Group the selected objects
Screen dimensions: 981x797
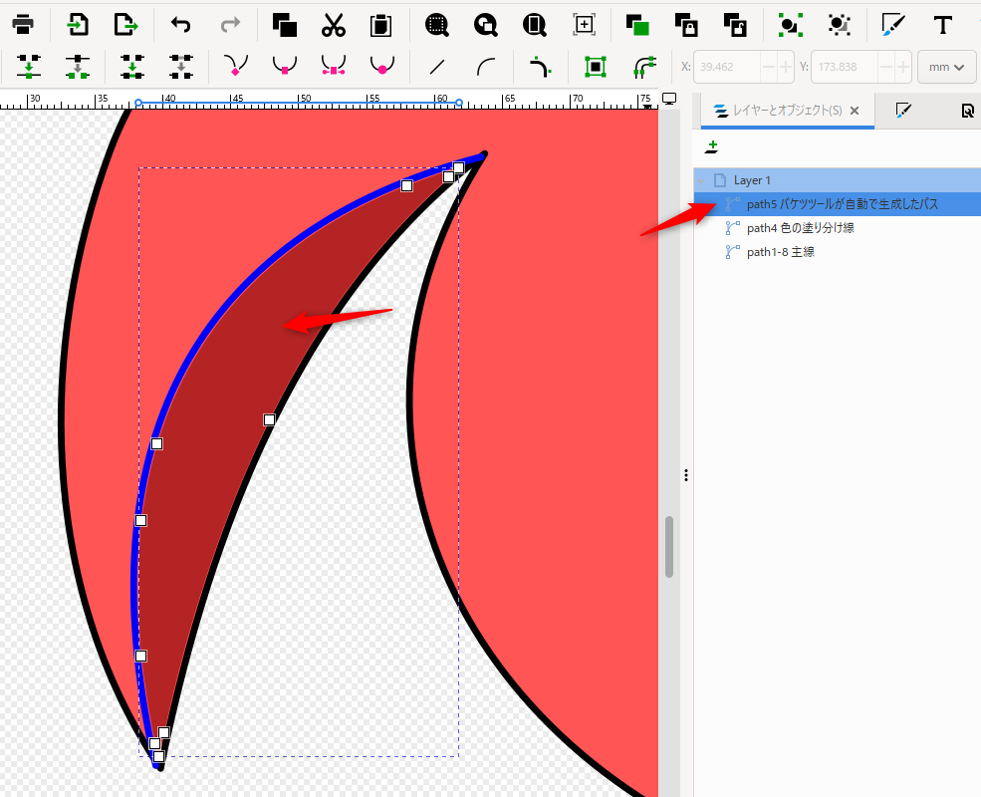[790, 24]
